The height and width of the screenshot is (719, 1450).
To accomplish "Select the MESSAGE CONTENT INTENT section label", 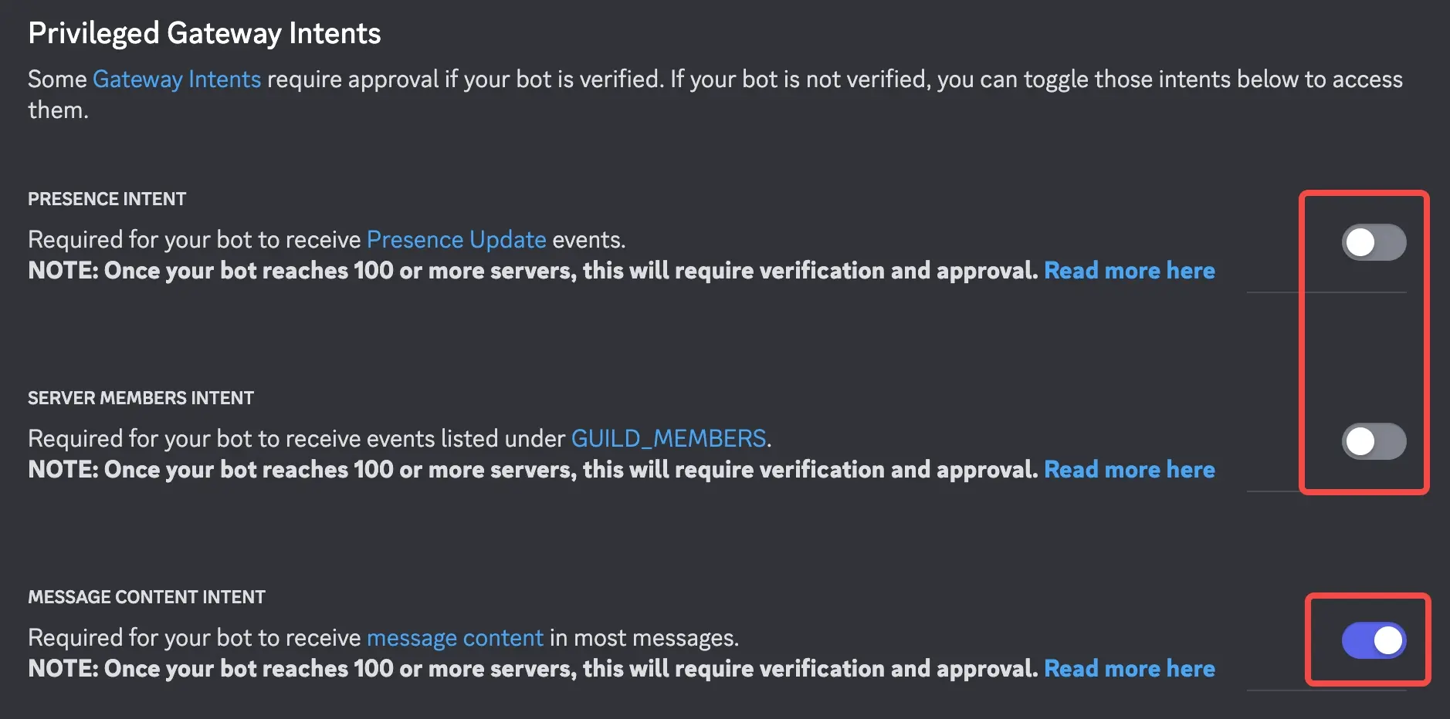I will tap(147, 597).
